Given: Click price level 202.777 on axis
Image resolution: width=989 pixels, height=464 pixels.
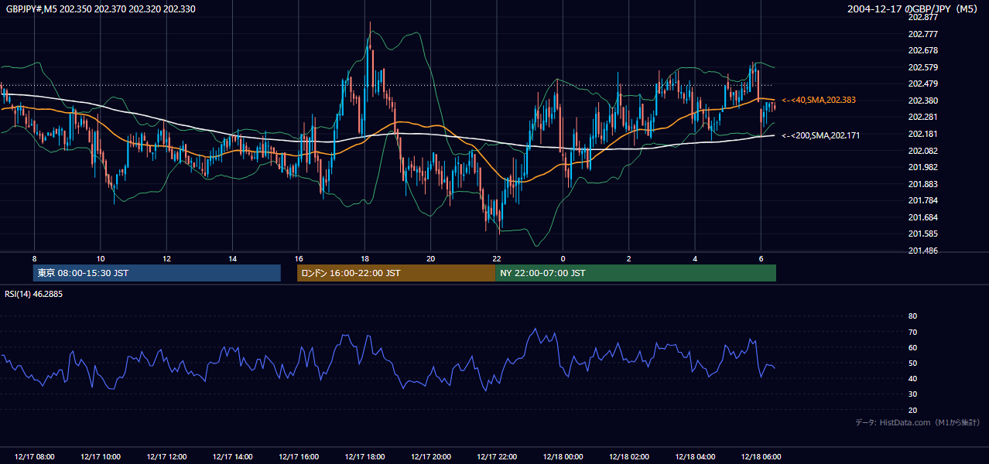Looking at the screenshot, I should [922, 34].
